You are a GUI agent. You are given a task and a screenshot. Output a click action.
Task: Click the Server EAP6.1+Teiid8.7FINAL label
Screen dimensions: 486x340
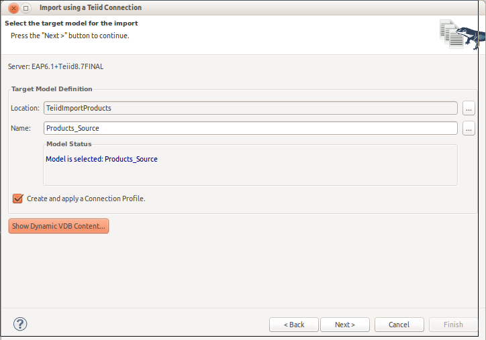(56, 67)
